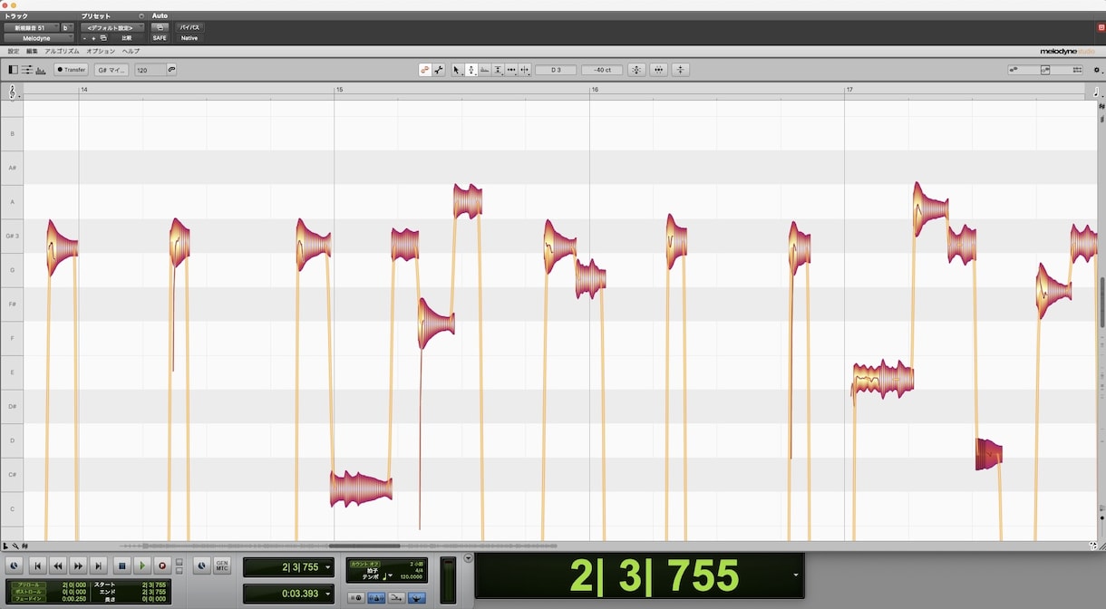This screenshot has width=1106, height=609.
Task: Toggle the edit mode link icon
Action: tap(424, 70)
